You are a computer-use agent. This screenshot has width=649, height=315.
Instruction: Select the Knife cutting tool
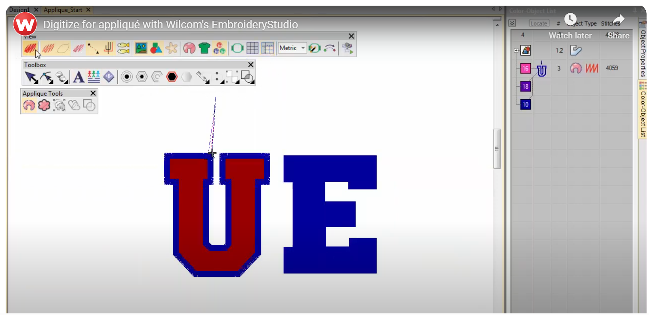click(202, 77)
